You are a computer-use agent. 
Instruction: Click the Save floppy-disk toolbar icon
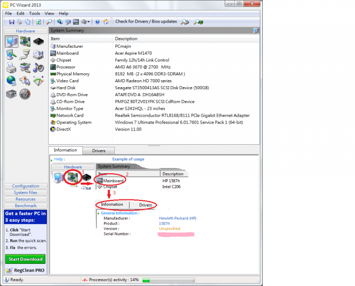11,22
